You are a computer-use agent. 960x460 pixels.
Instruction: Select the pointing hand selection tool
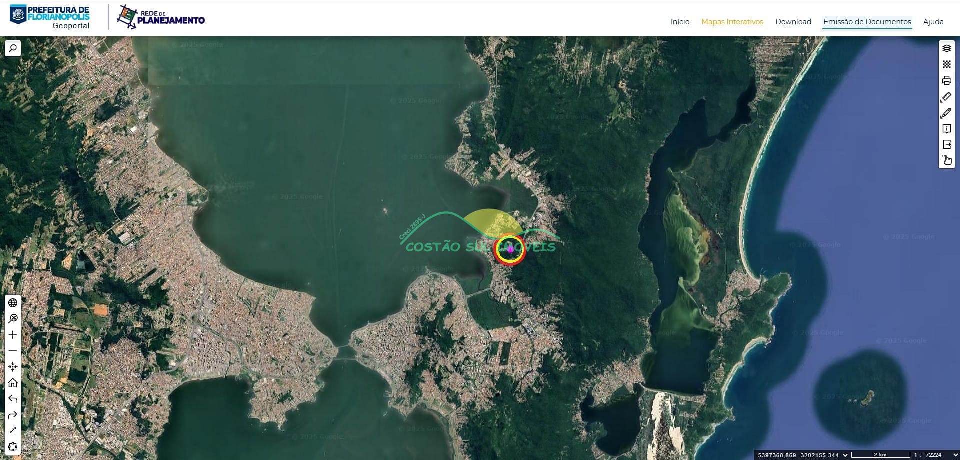point(946,160)
